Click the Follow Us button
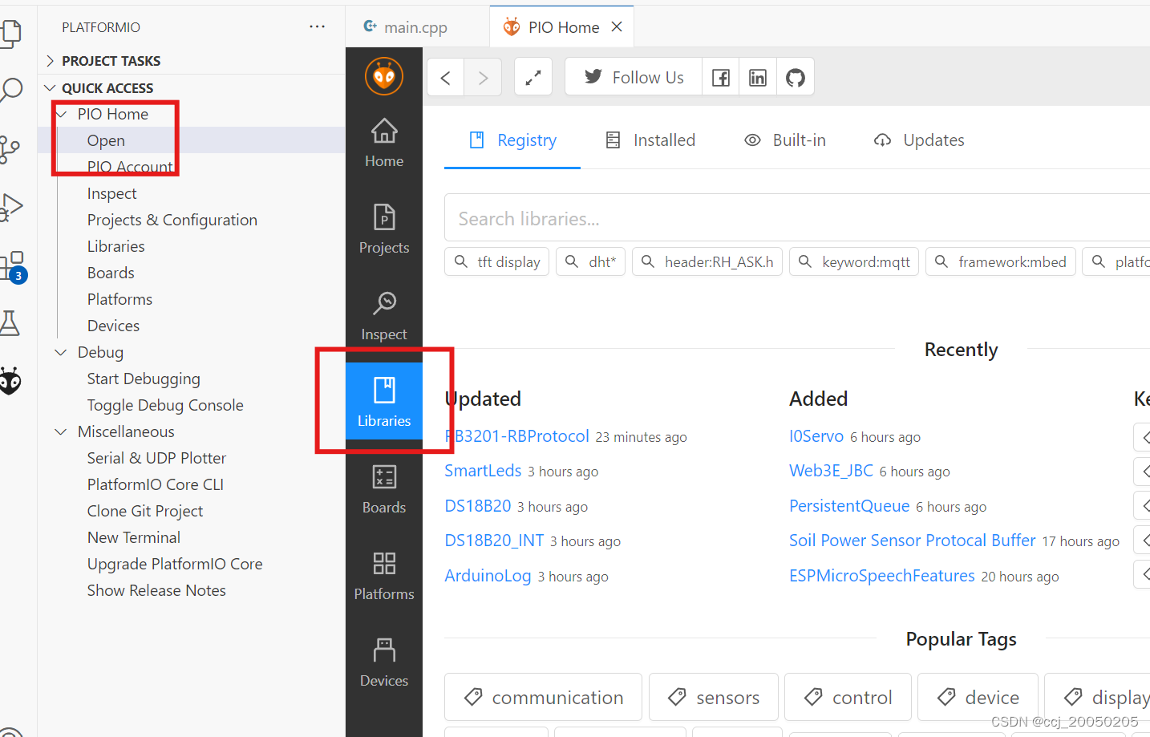The width and height of the screenshot is (1150, 737). pyautogui.click(x=633, y=76)
